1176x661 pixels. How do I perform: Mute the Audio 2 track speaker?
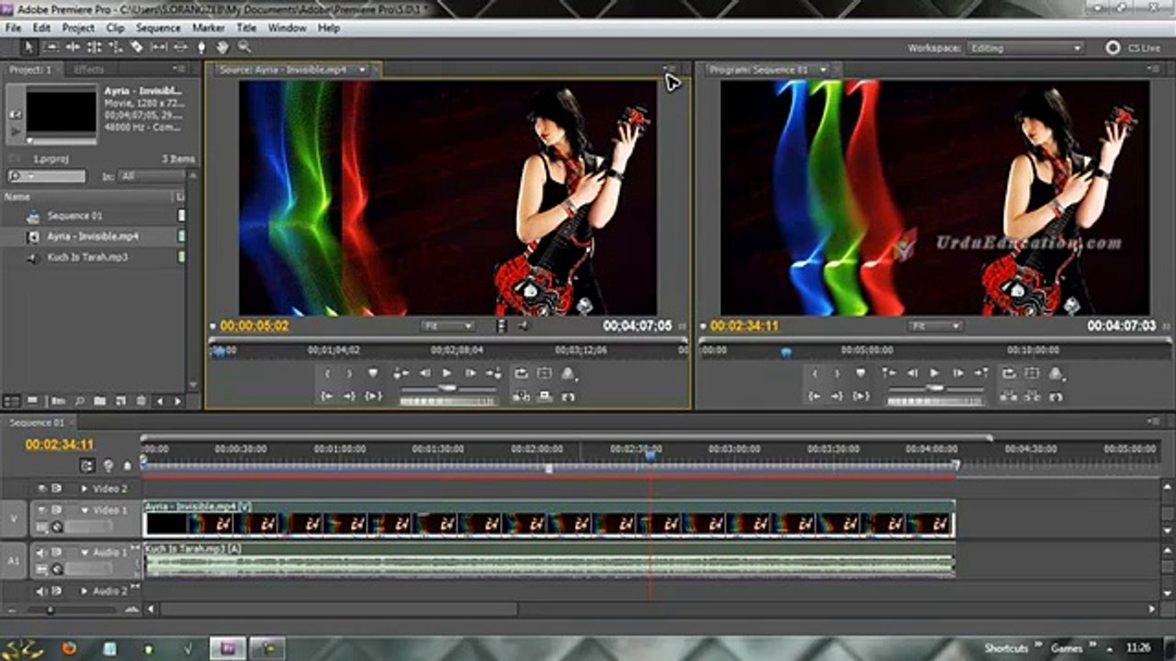tap(41, 591)
